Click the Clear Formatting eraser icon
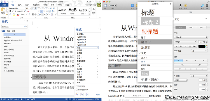This screenshot has width=210, height=101. [x=28, y=11]
